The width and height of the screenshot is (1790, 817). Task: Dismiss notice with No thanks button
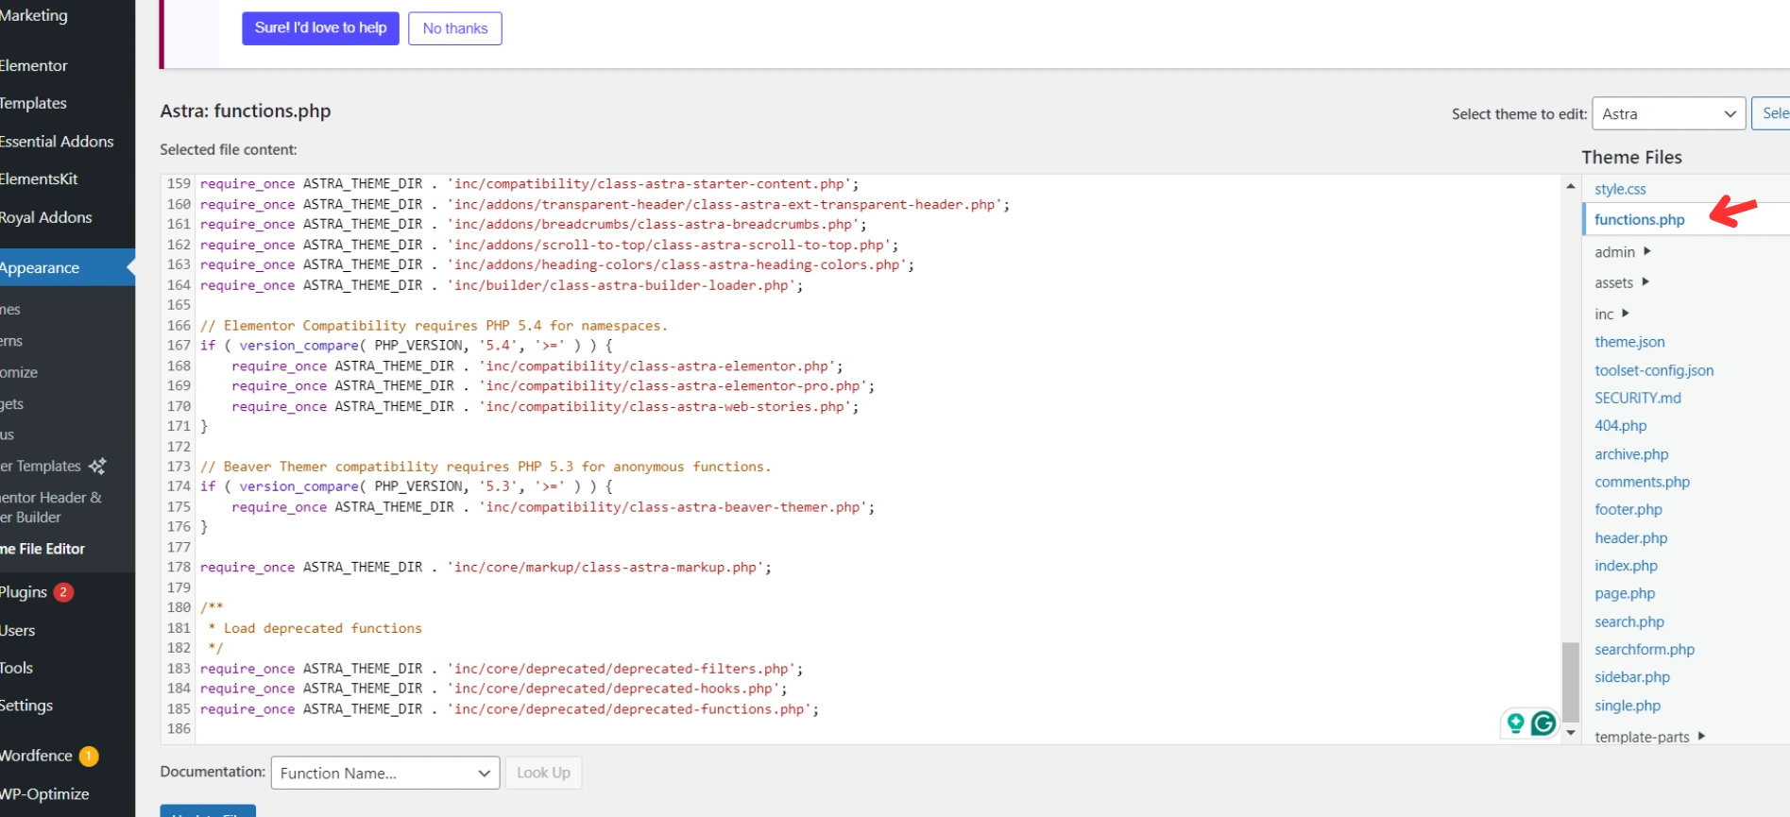pos(455,28)
